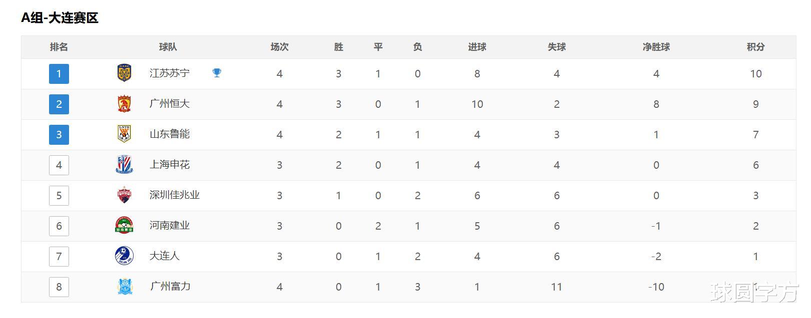Click the Jiangsu Suning team crest icon
Screen dimensions: 811x318
pyautogui.click(x=124, y=73)
